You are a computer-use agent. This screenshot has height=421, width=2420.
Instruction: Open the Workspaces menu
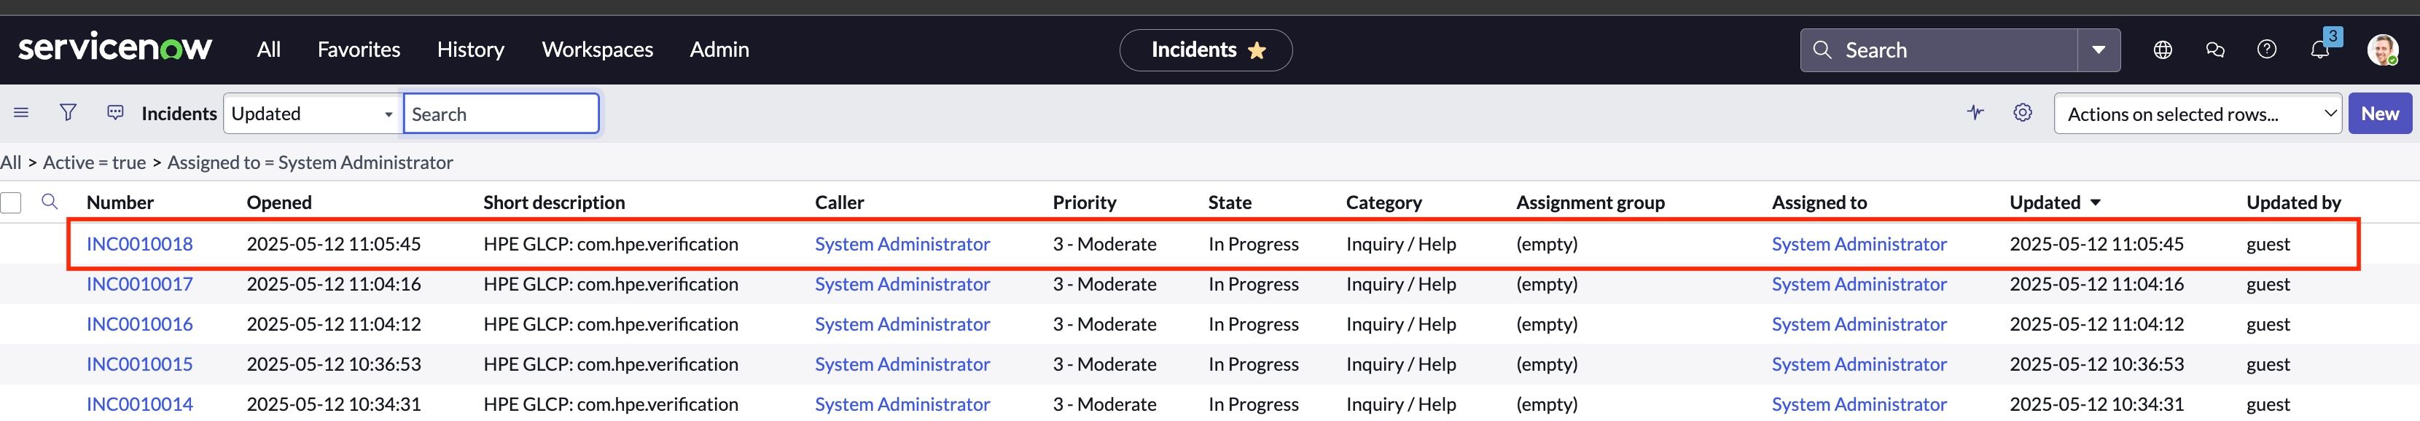point(598,50)
